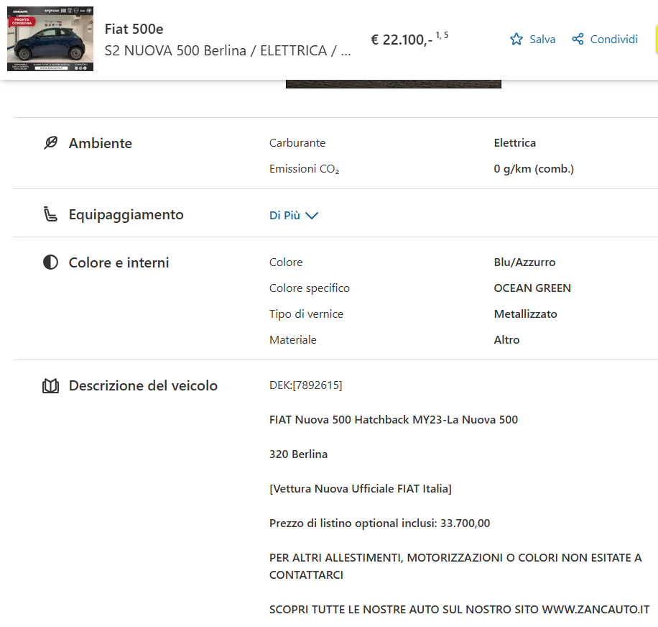Select the Descrizione del veicolo heading
Viewport: 658px width, 627px height.
coord(143,385)
